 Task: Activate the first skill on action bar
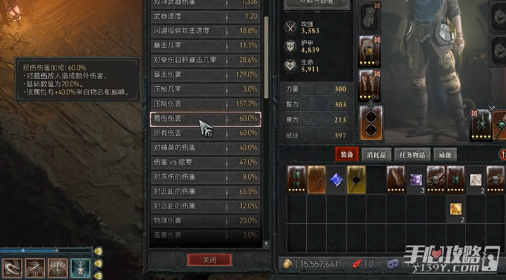(x=13, y=268)
